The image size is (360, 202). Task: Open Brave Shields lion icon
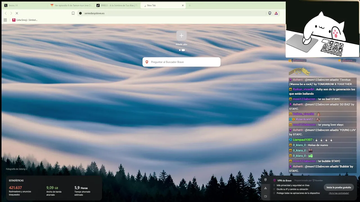[270, 13]
